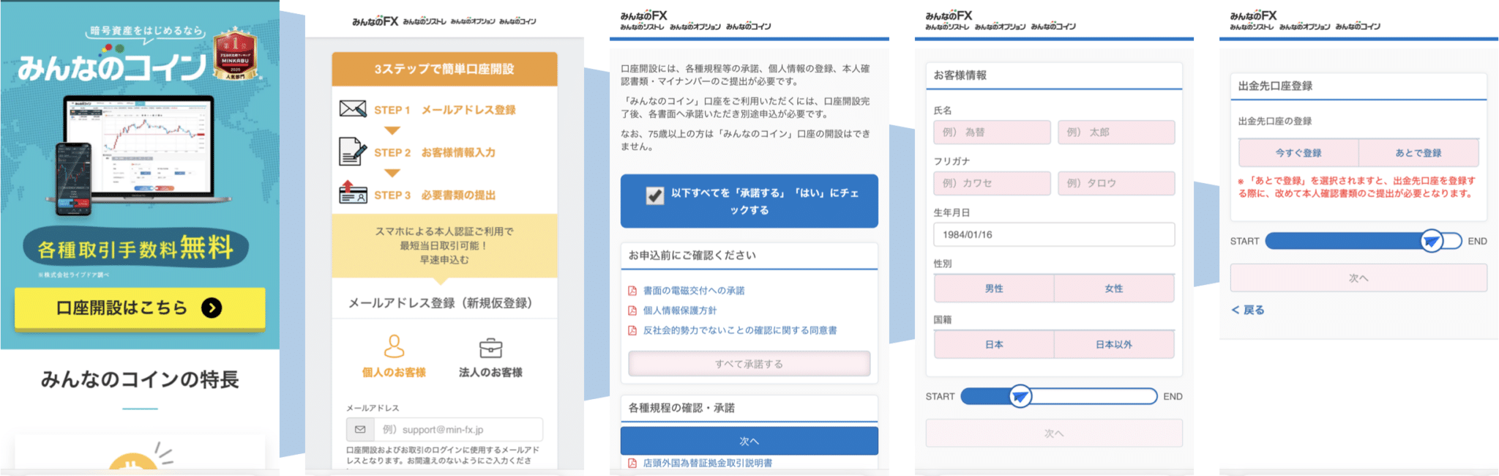Tap みんなのオプション on the 3ステップ screen header
Image resolution: width=1499 pixels, height=476 pixels.
[x=473, y=22]
